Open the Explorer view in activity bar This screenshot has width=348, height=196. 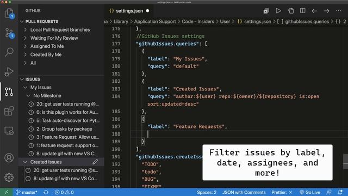9,13
